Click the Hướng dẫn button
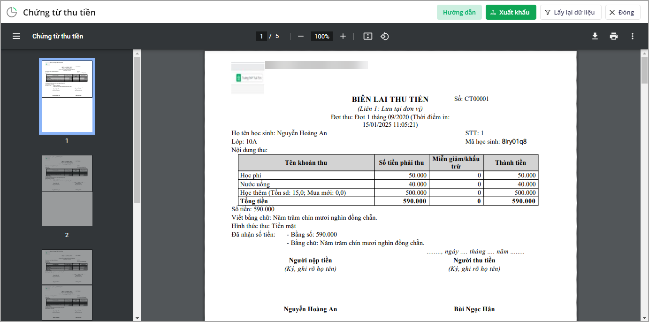The image size is (649, 322). pos(459,12)
